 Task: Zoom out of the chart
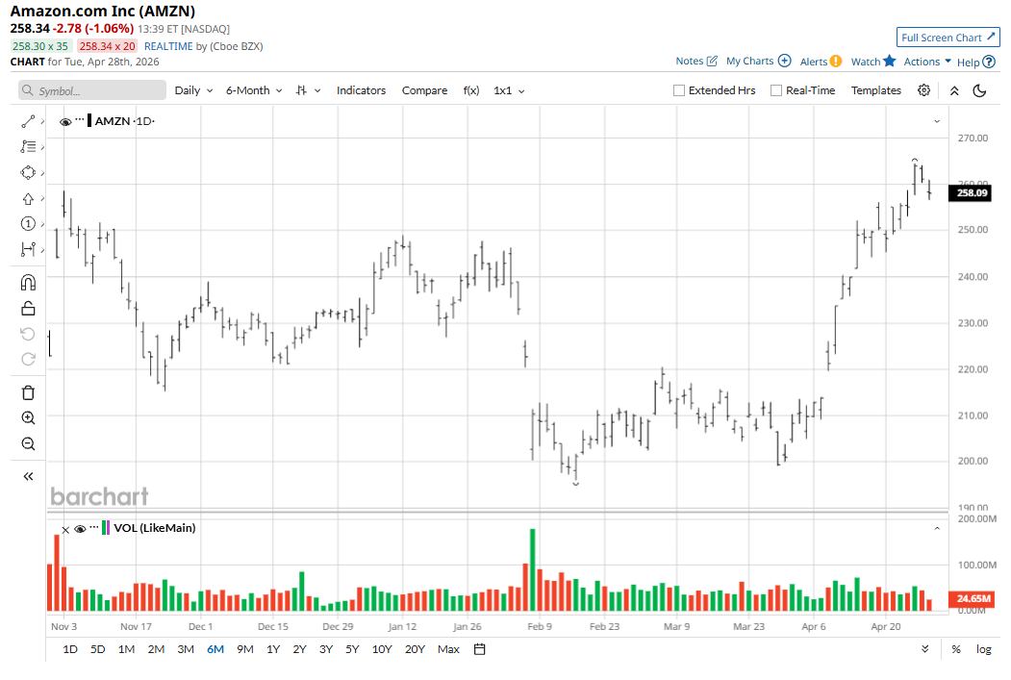pyautogui.click(x=28, y=443)
